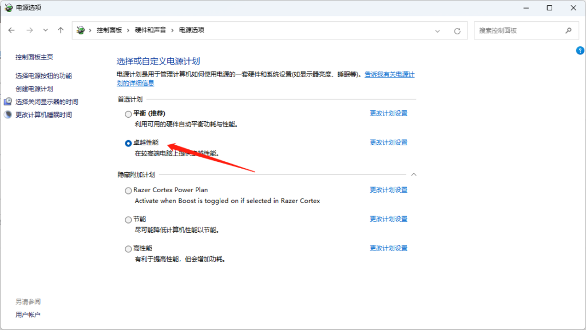Select the Razer Cortex Power Plan
The height and width of the screenshot is (330, 586).
(128, 190)
